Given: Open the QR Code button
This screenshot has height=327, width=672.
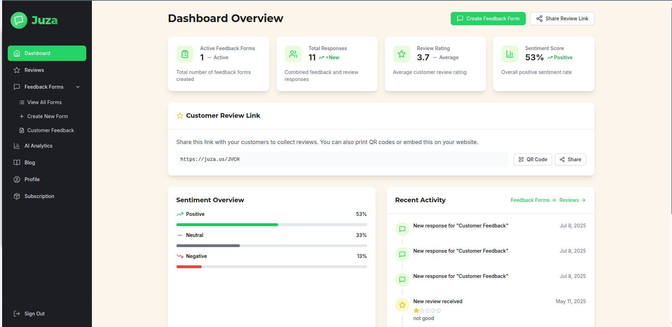Looking at the screenshot, I should tap(533, 159).
